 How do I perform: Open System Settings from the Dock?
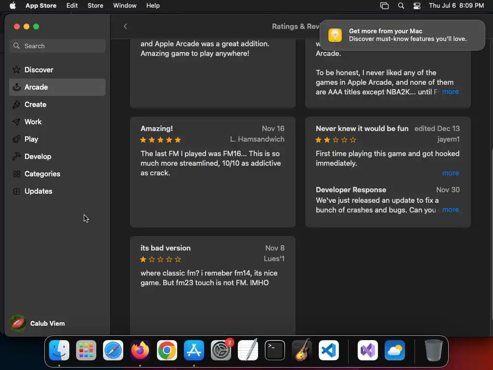point(221,350)
